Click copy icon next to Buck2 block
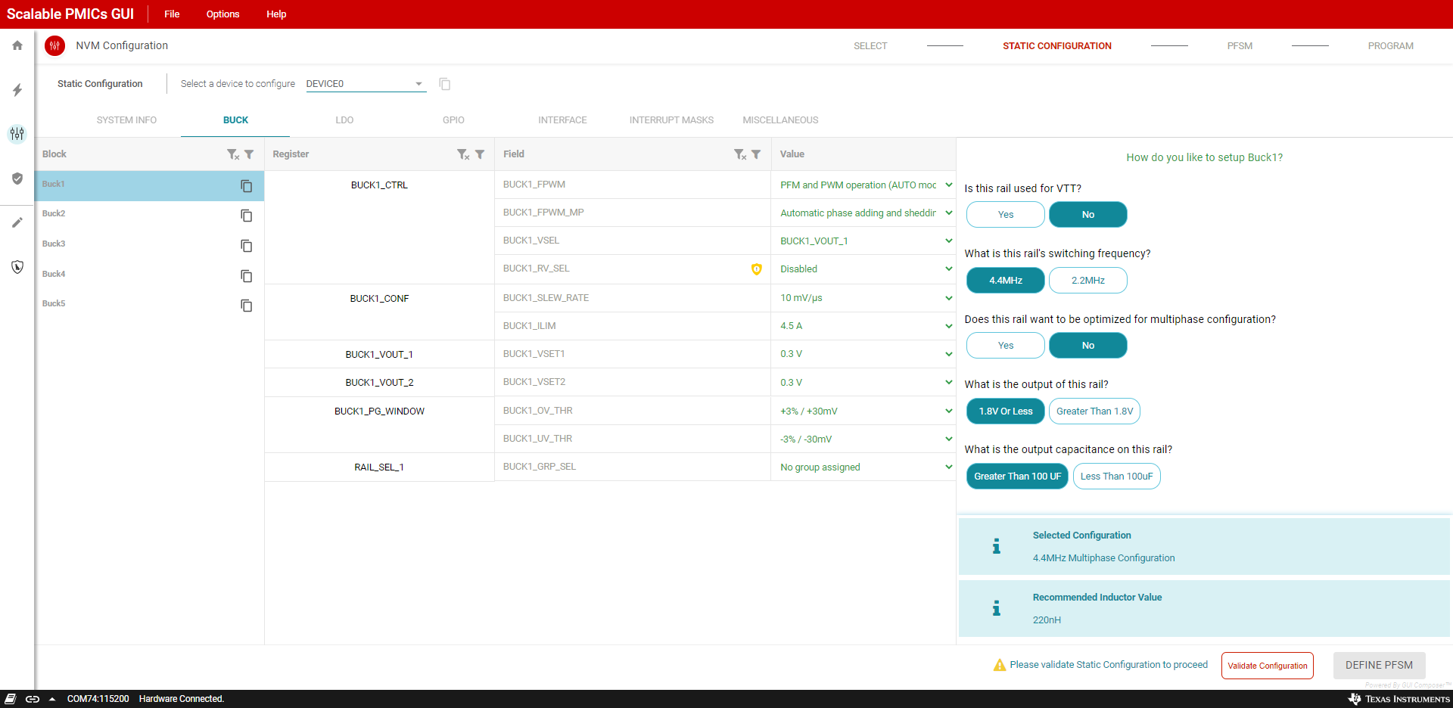1453x708 pixels. point(246,216)
